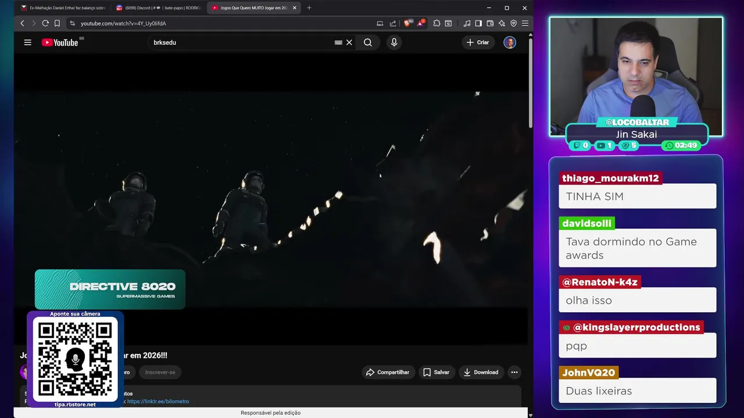The image size is (744, 418).
Task: Go back with the browser back arrow
Action: (x=22, y=23)
